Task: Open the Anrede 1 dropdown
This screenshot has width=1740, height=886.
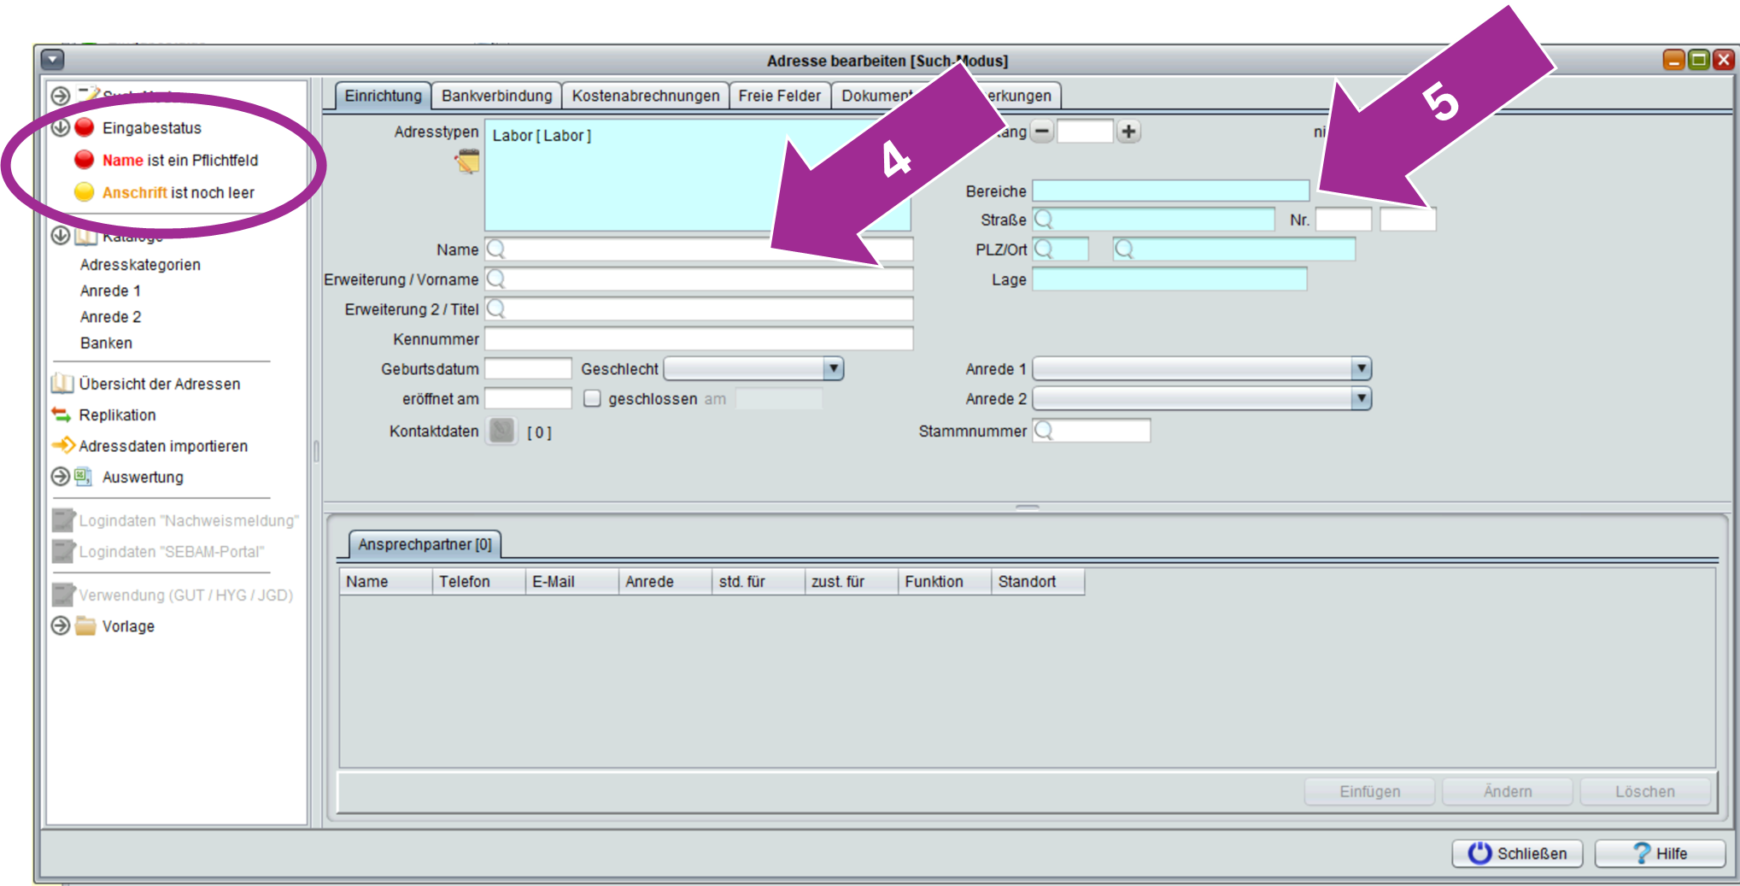Action: (1361, 369)
